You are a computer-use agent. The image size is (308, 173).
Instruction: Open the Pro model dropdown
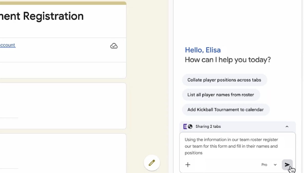264,165
